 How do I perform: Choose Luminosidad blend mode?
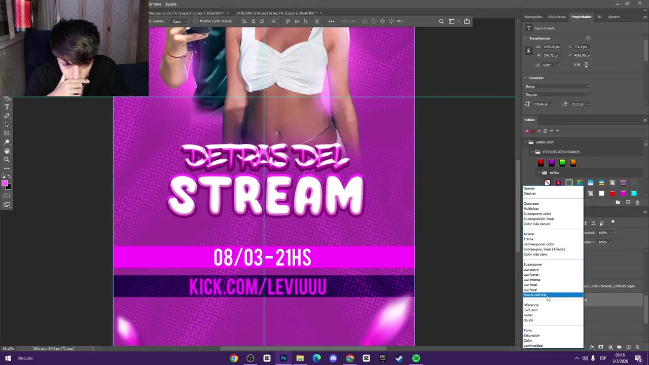pos(553,346)
